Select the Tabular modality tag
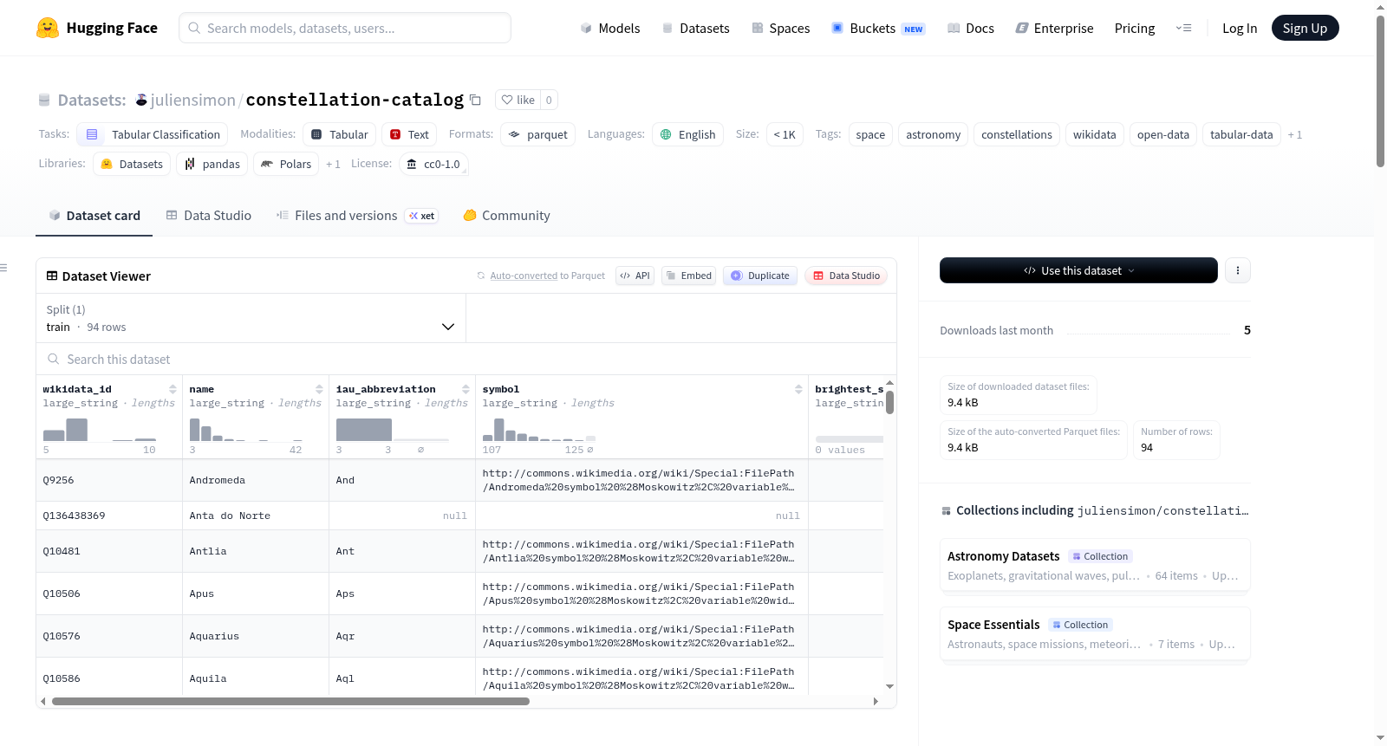Screen dimensions: 1387x746 point(340,134)
